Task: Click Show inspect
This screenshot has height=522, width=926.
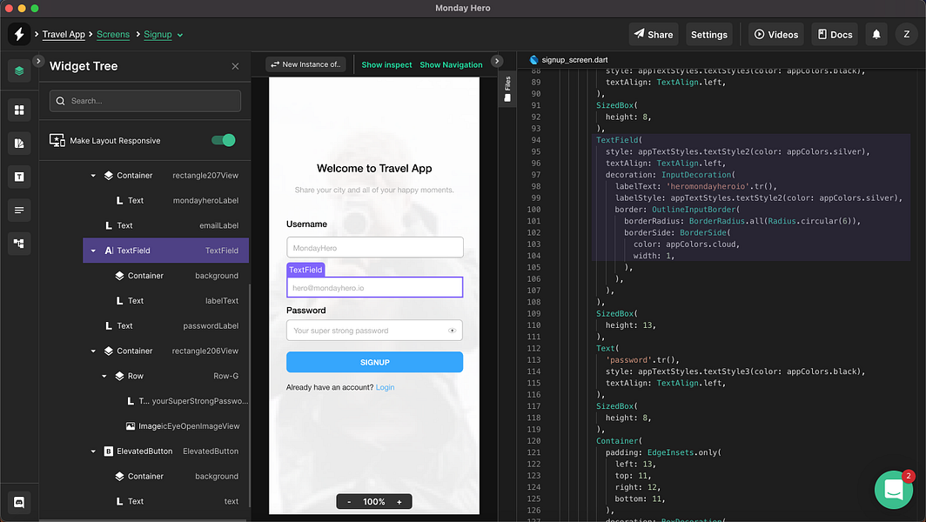Action: point(386,65)
